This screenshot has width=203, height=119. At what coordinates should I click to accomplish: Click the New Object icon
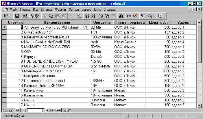click(x=150, y=16)
